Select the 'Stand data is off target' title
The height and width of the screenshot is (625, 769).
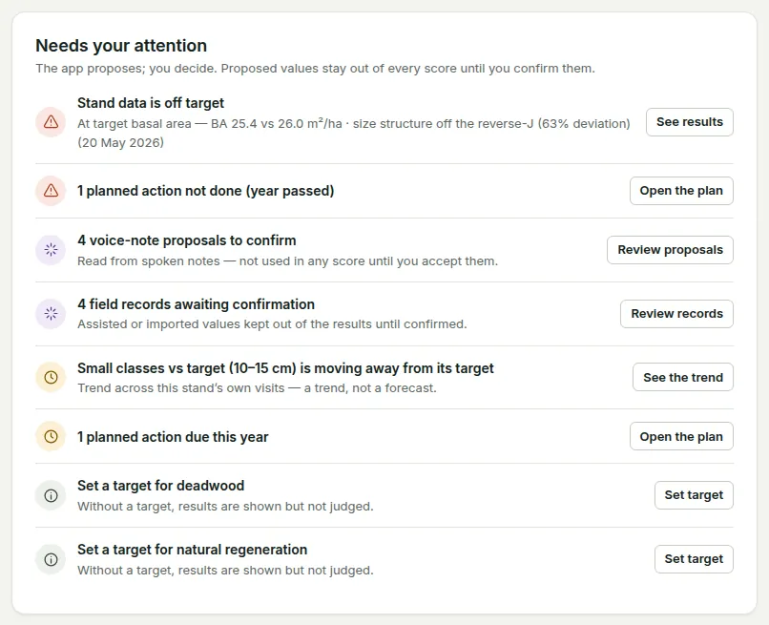151,103
